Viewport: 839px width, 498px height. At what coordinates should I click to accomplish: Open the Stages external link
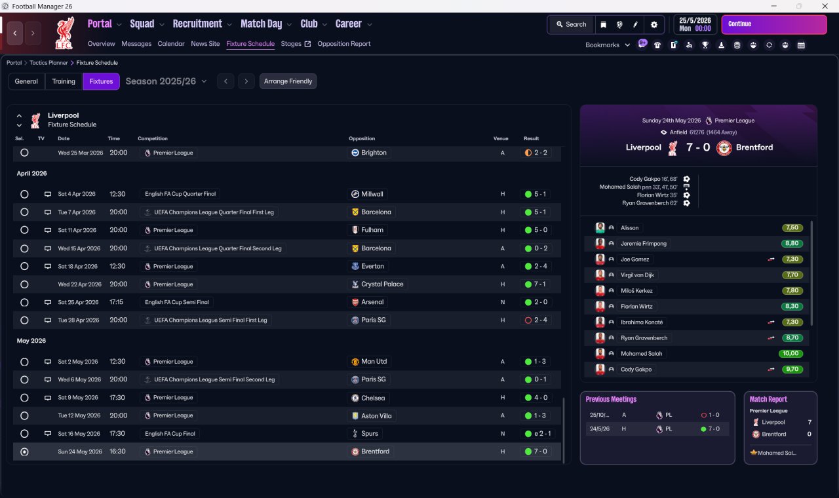[296, 44]
